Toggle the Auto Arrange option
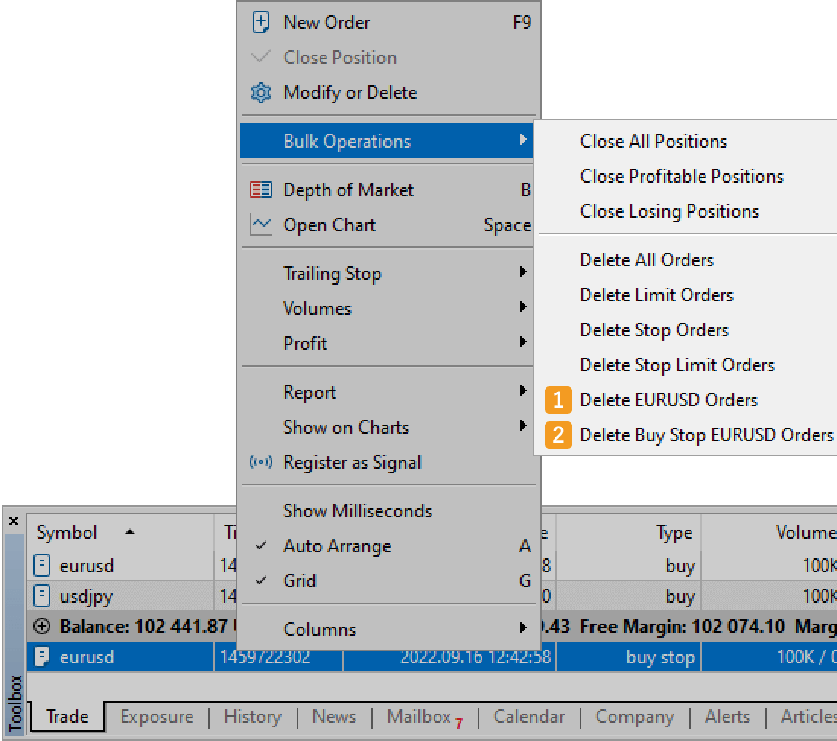 [337, 546]
